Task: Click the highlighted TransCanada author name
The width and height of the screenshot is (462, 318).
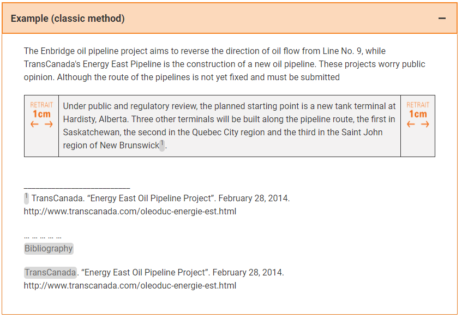Action: (50, 272)
